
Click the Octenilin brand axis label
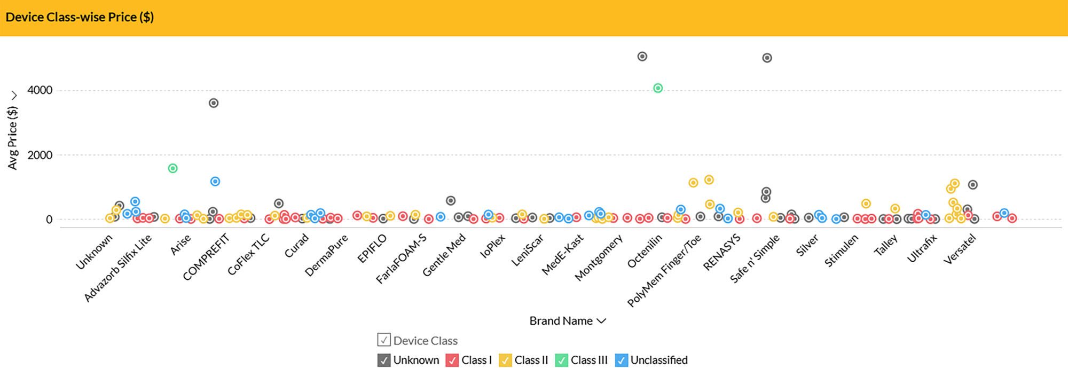(645, 251)
